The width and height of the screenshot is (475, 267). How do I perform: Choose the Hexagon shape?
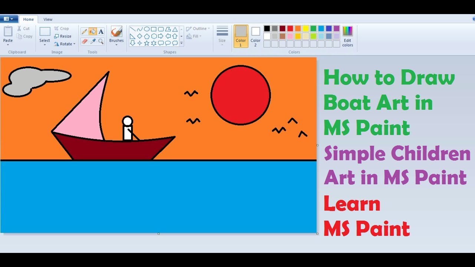click(x=154, y=36)
